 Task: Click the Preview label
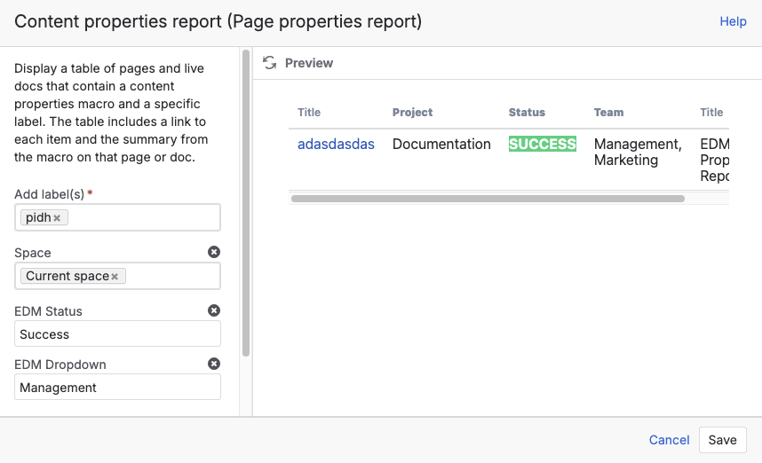[309, 63]
